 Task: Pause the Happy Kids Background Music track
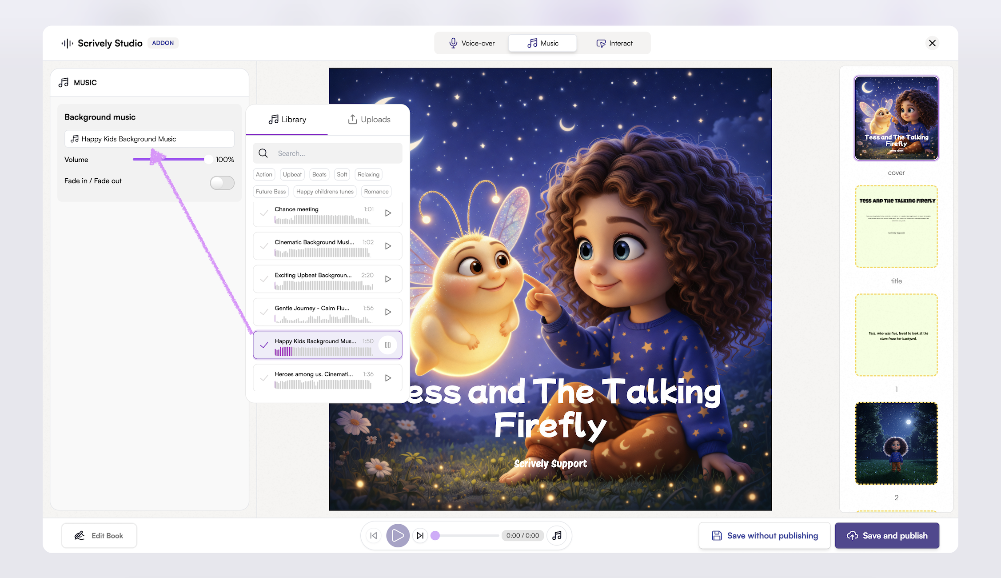(x=387, y=345)
